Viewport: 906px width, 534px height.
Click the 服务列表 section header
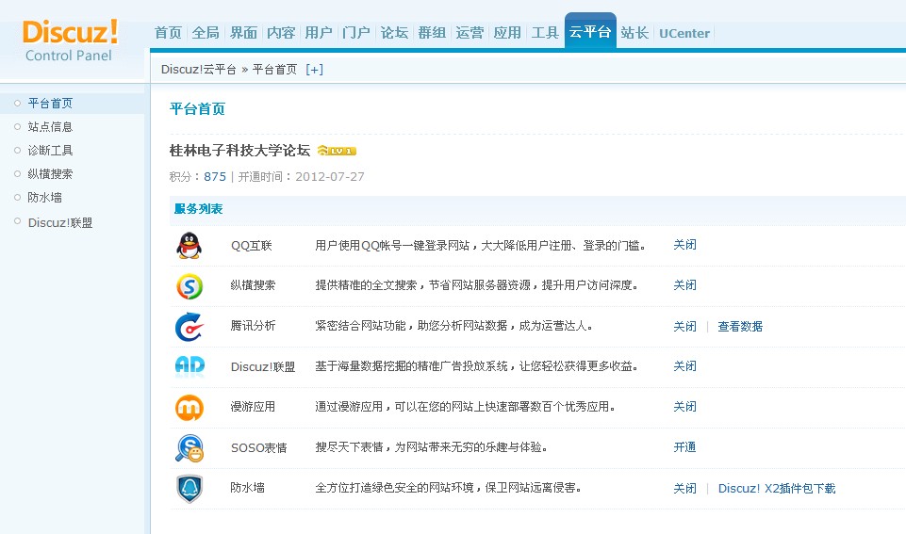[x=198, y=209]
